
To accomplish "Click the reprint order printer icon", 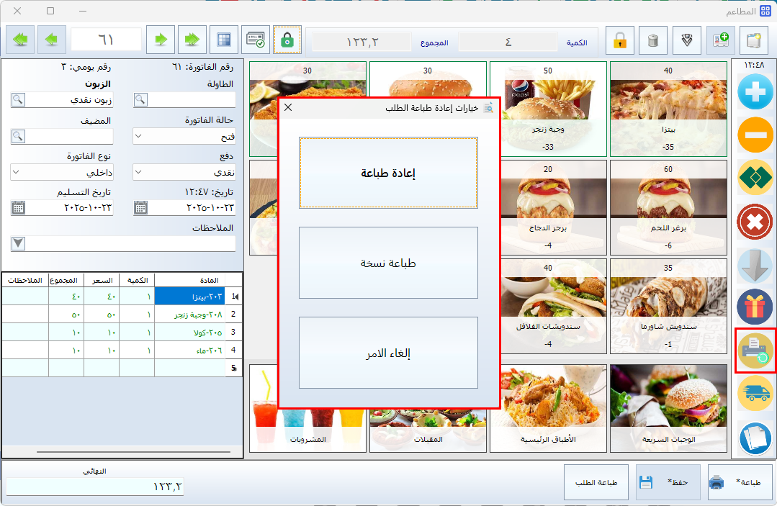I will (755, 349).
